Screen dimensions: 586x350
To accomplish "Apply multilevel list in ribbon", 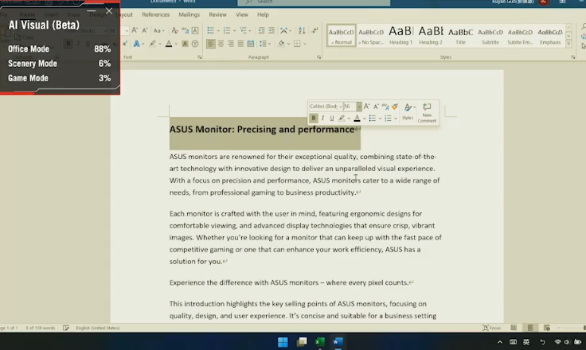I will [243, 31].
